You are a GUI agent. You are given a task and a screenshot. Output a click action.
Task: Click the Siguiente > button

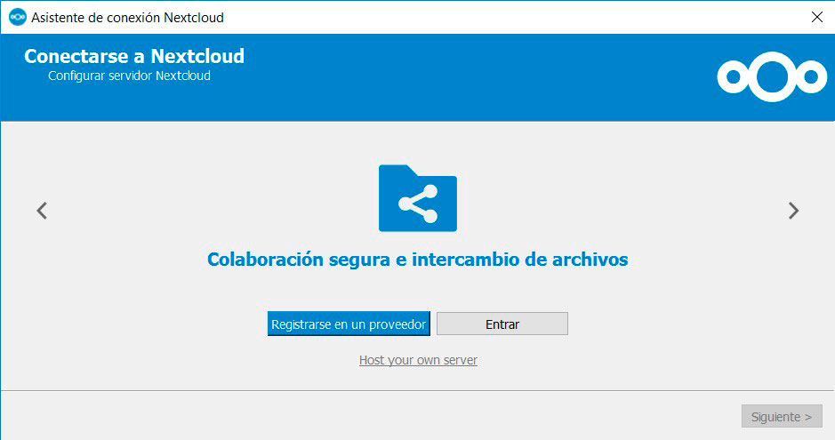tap(782, 416)
